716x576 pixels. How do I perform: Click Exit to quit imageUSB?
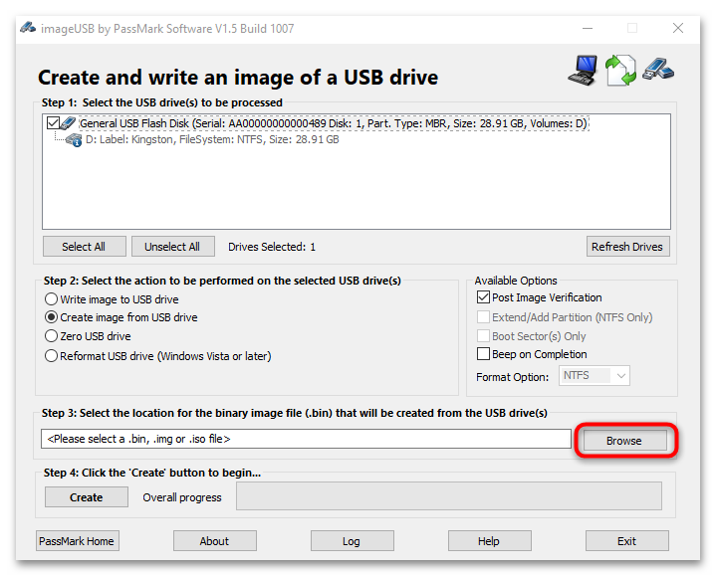pos(627,541)
